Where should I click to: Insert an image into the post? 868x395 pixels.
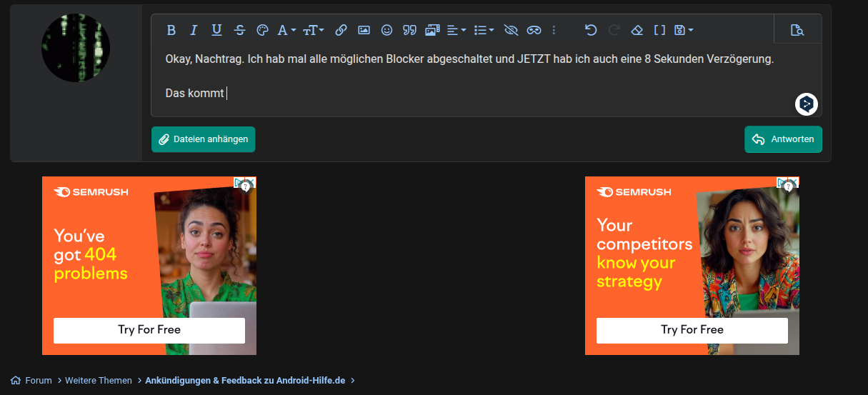364,30
